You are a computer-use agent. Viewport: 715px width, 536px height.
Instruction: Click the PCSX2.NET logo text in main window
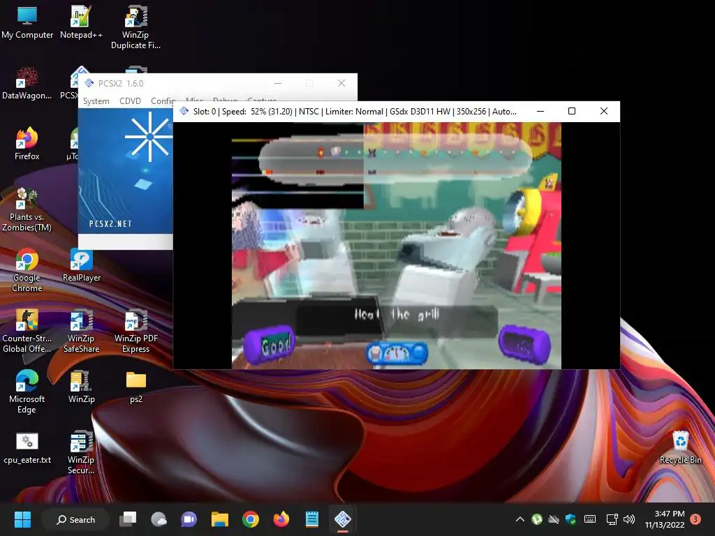tap(110, 224)
